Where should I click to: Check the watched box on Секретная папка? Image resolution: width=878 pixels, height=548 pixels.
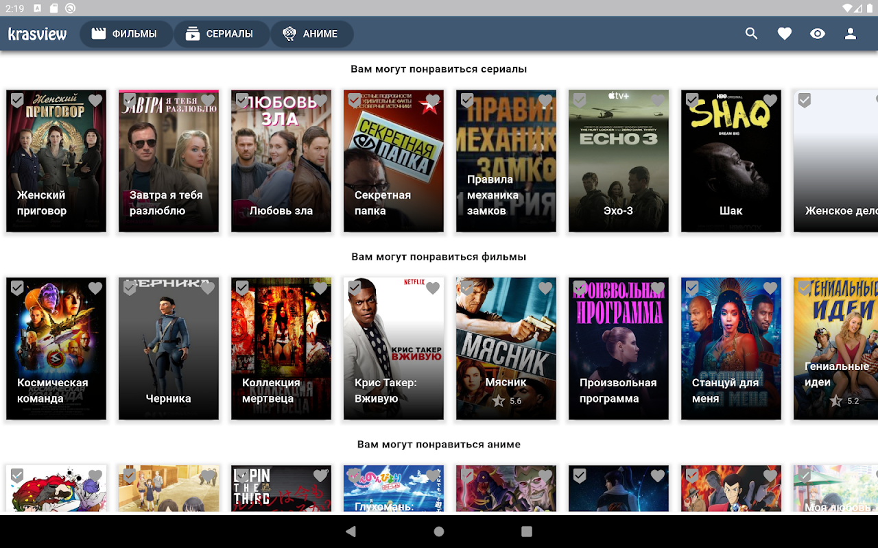[x=355, y=101]
